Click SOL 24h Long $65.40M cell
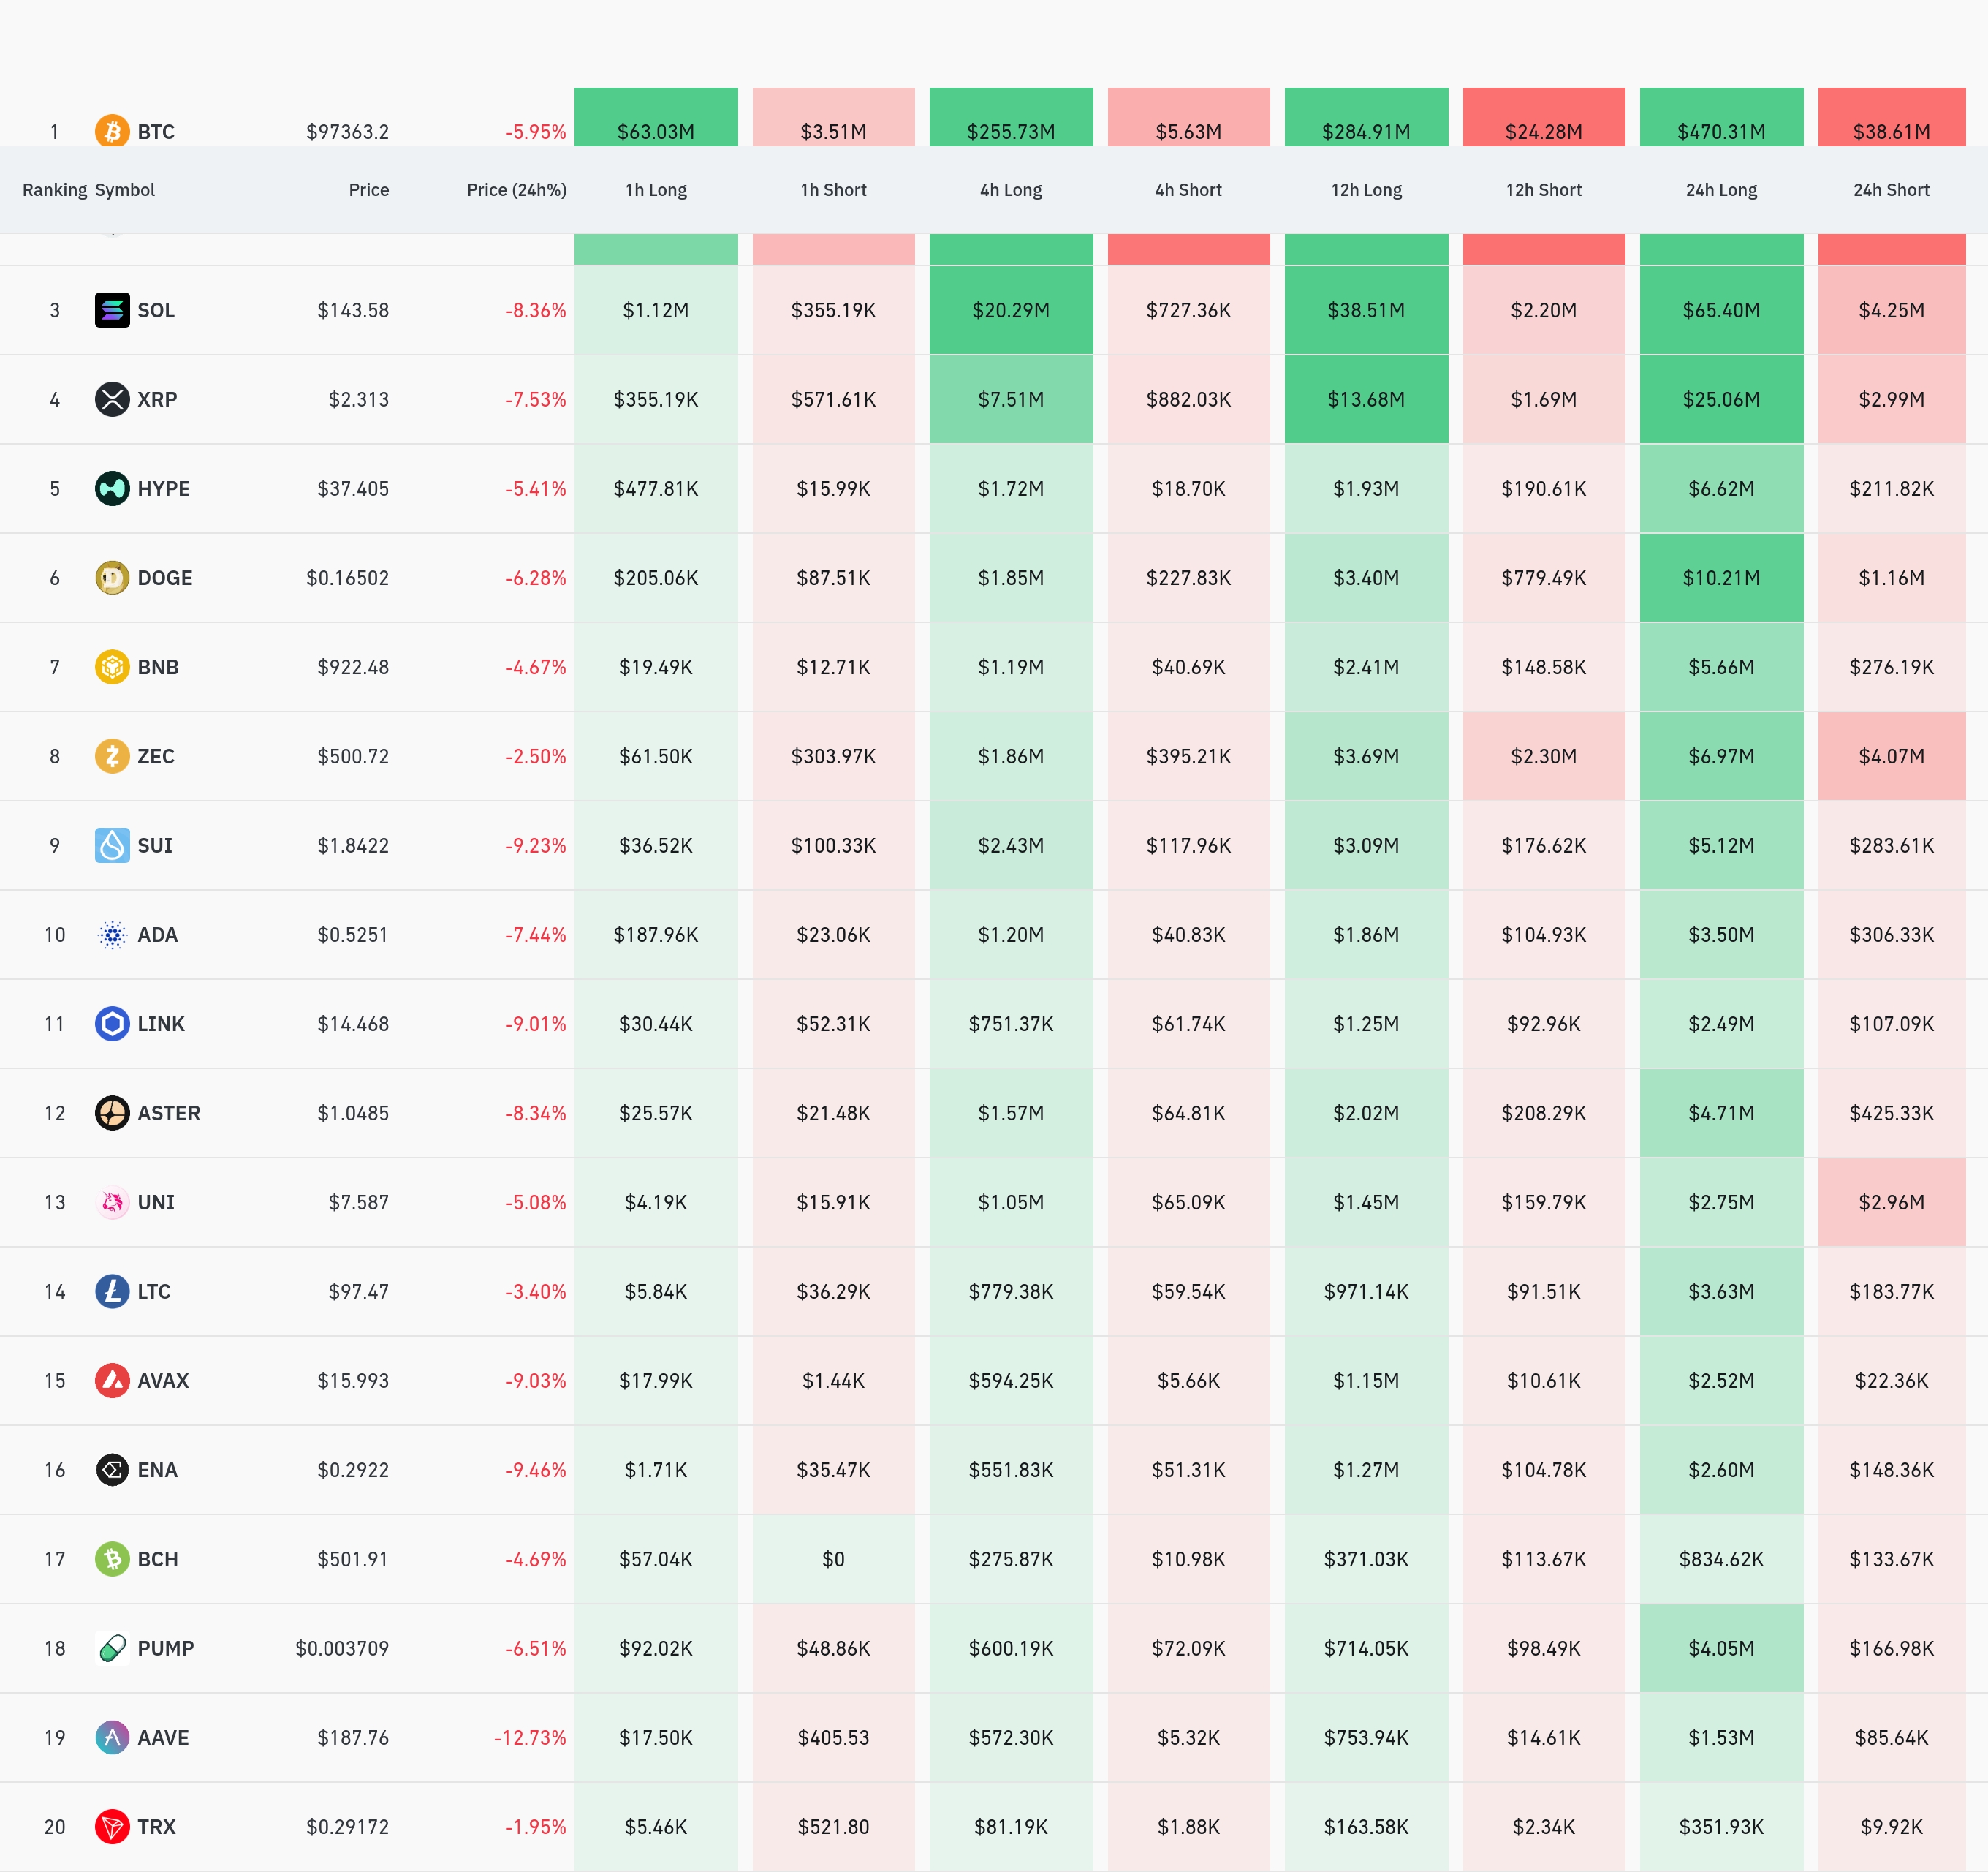This screenshot has height=1872, width=1988. point(1721,310)
